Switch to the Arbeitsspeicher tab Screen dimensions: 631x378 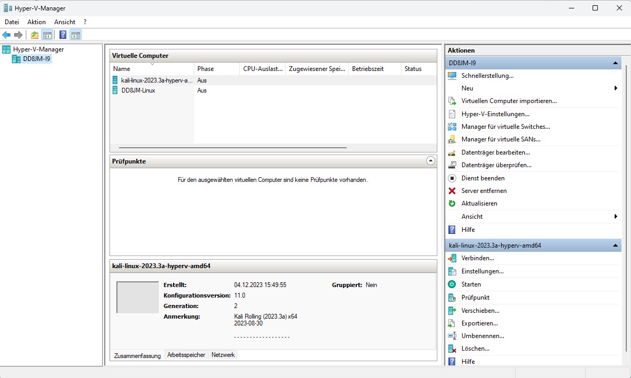pos(186,355)
